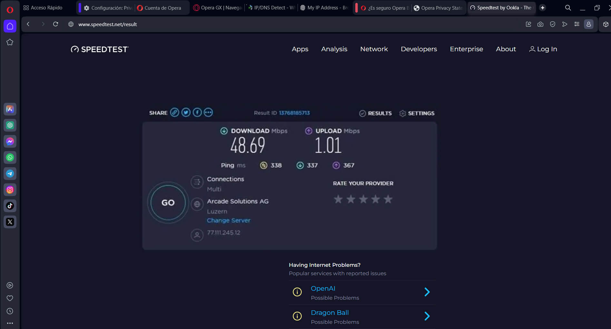Open the Network menu item
611x329 pixels.
(x=374, y=49)
